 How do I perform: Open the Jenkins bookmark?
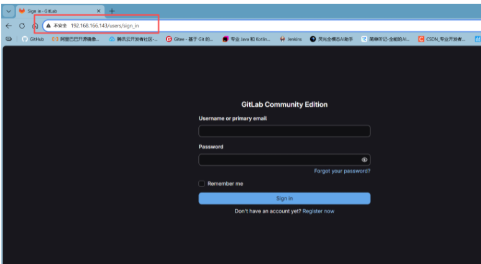click(291, 39)
